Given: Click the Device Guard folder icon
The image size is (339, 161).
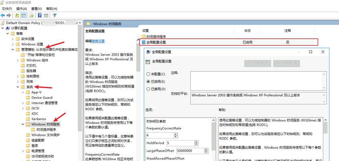Looking at the screenshot, I should click(28, 97).
